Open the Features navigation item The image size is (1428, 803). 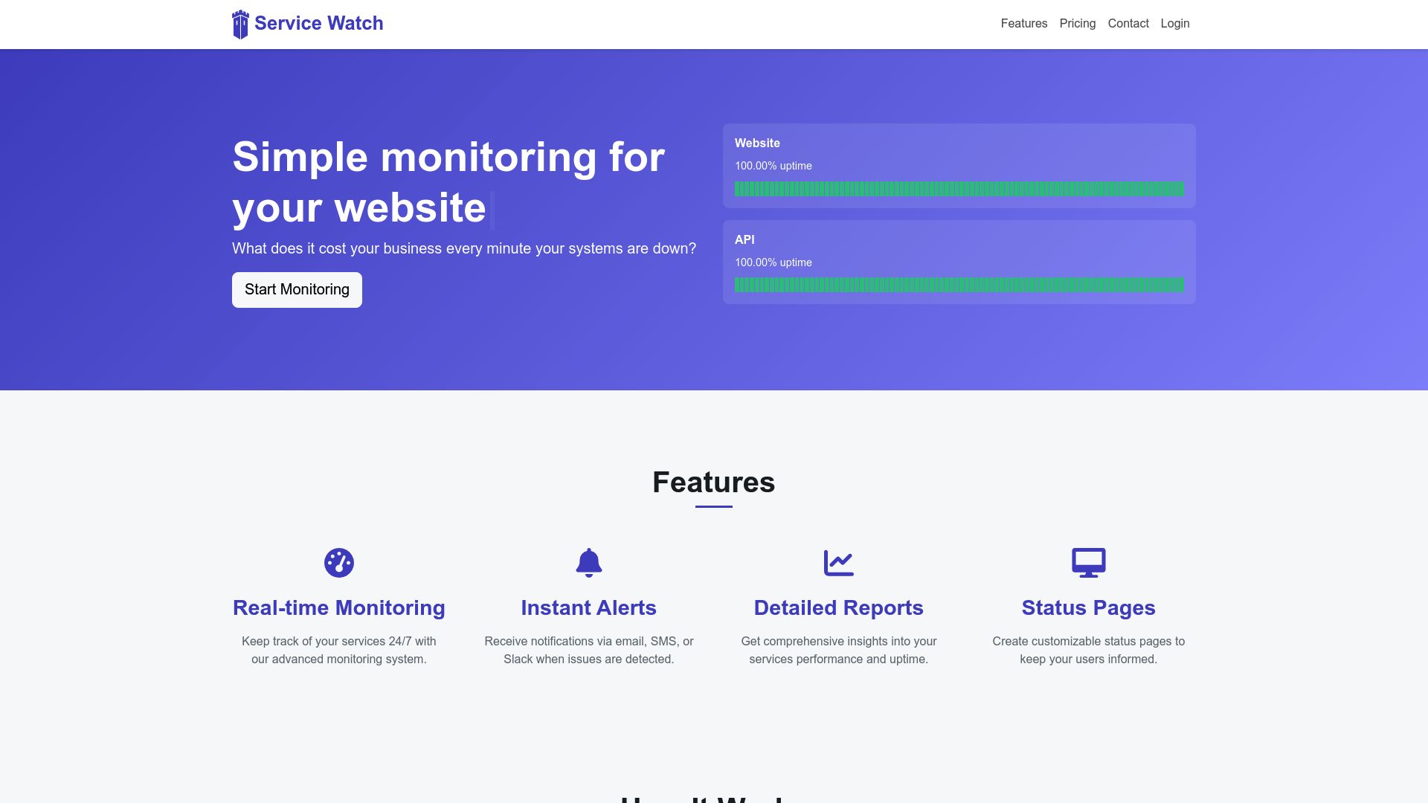[x=1023, y=23]
